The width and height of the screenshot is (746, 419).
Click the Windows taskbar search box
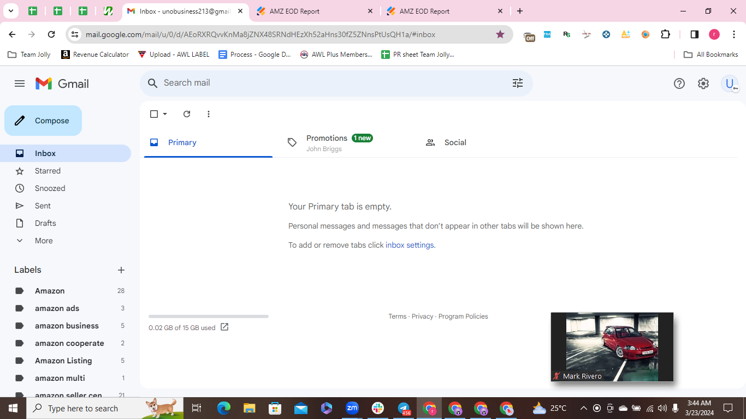[105, 408]
